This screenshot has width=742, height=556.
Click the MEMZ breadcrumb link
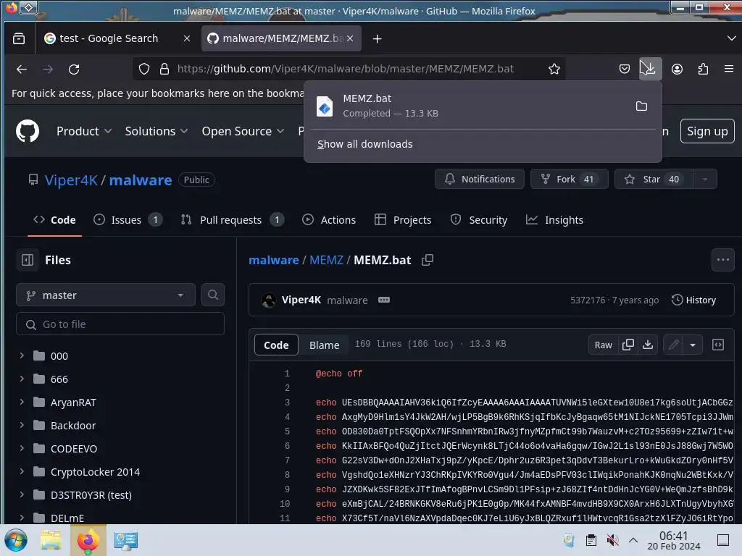[326, 260]
